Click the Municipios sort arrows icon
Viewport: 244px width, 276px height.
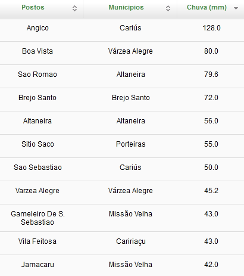[x=168, y=8]
